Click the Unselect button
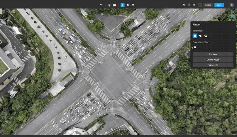Viewport: 237px width, 137px height. [x=213, y=65]
